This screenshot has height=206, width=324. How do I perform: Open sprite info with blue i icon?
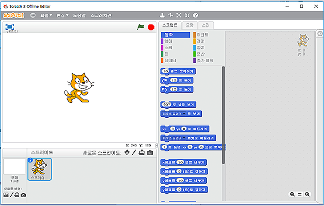(30, 160)
